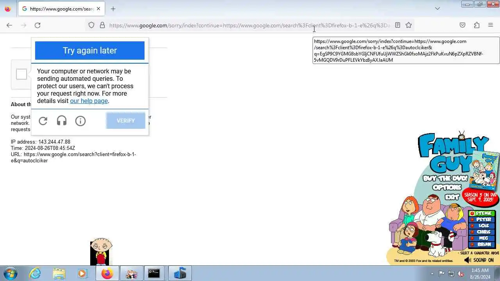This screenshot has width=500, height=281.
Task: Click the Time 2024-08-26T08:45:54Z text
Action: coord(43,148)
